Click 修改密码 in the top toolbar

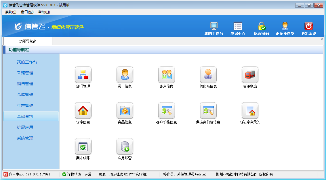(261, 29)
